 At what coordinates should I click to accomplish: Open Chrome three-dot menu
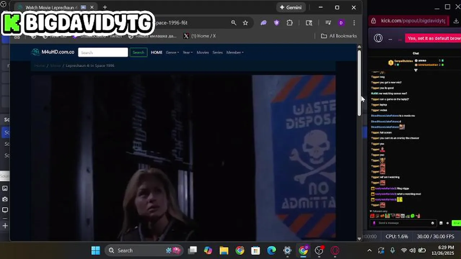[354, 23]
